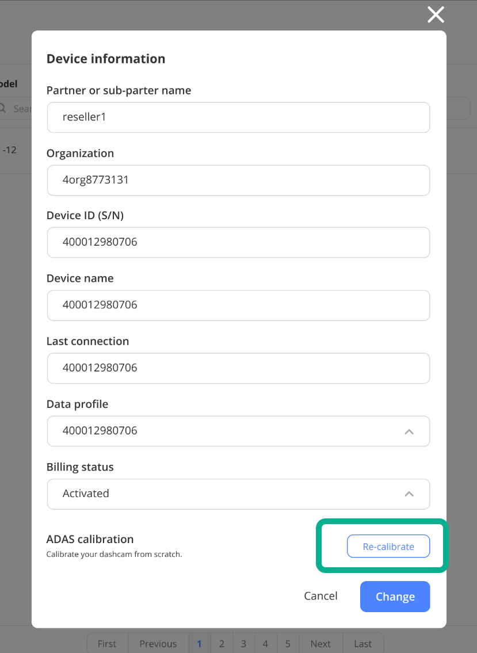
Task: Go to the Previous page
Action: [158, 643]
